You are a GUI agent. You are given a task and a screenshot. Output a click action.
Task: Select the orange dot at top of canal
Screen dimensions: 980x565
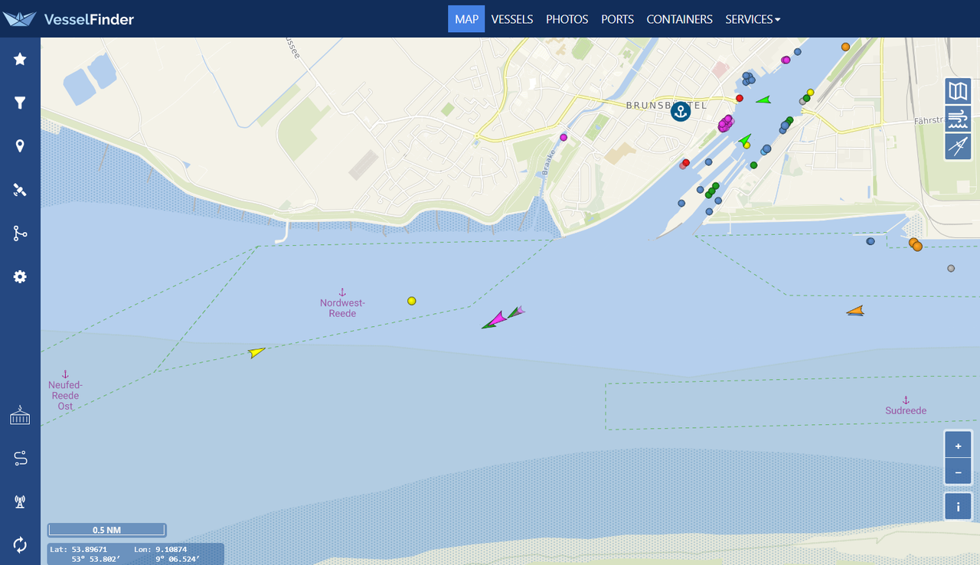pos(845,47)
